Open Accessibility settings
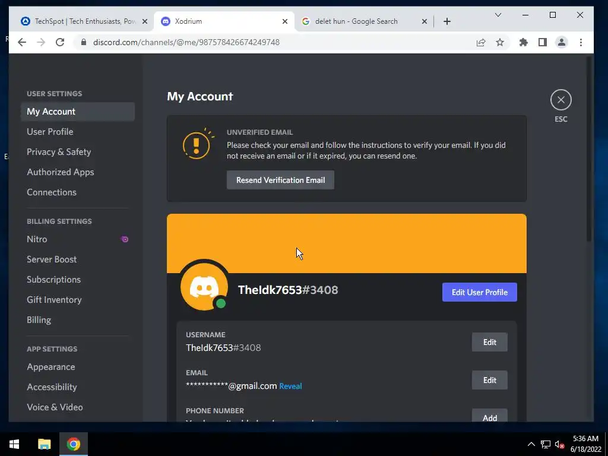Screen dimensions: 608x456 pyautogui.click(x=78, y=387)
